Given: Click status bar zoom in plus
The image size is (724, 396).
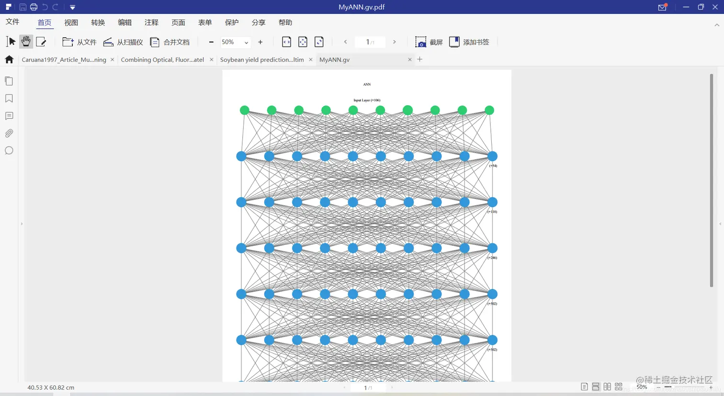Looking at the screenshot, I should (711, 387).
